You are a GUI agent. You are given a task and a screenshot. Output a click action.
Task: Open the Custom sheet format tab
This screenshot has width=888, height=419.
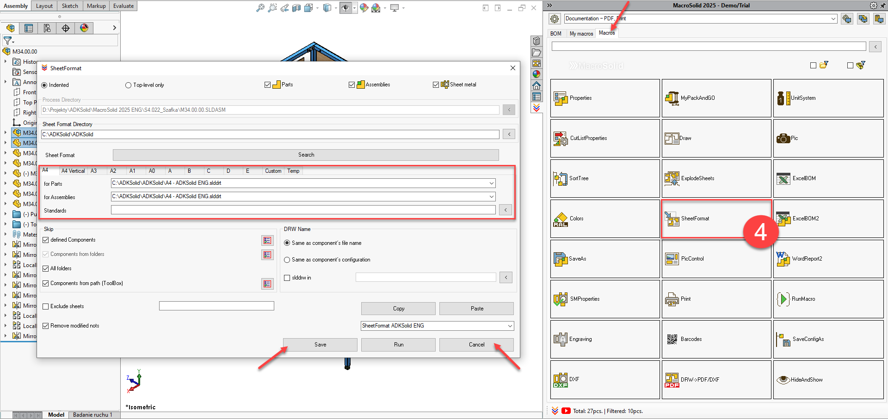point(273,171)
